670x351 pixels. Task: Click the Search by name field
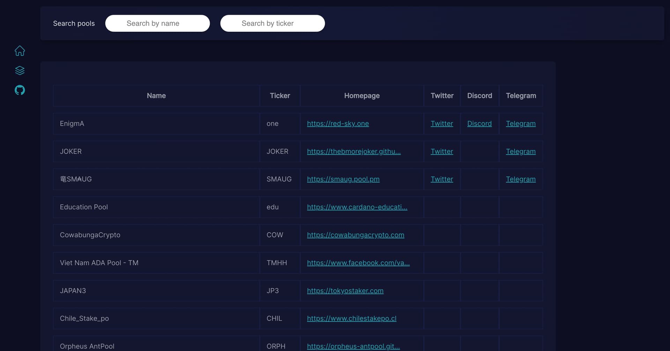point(157,23)
